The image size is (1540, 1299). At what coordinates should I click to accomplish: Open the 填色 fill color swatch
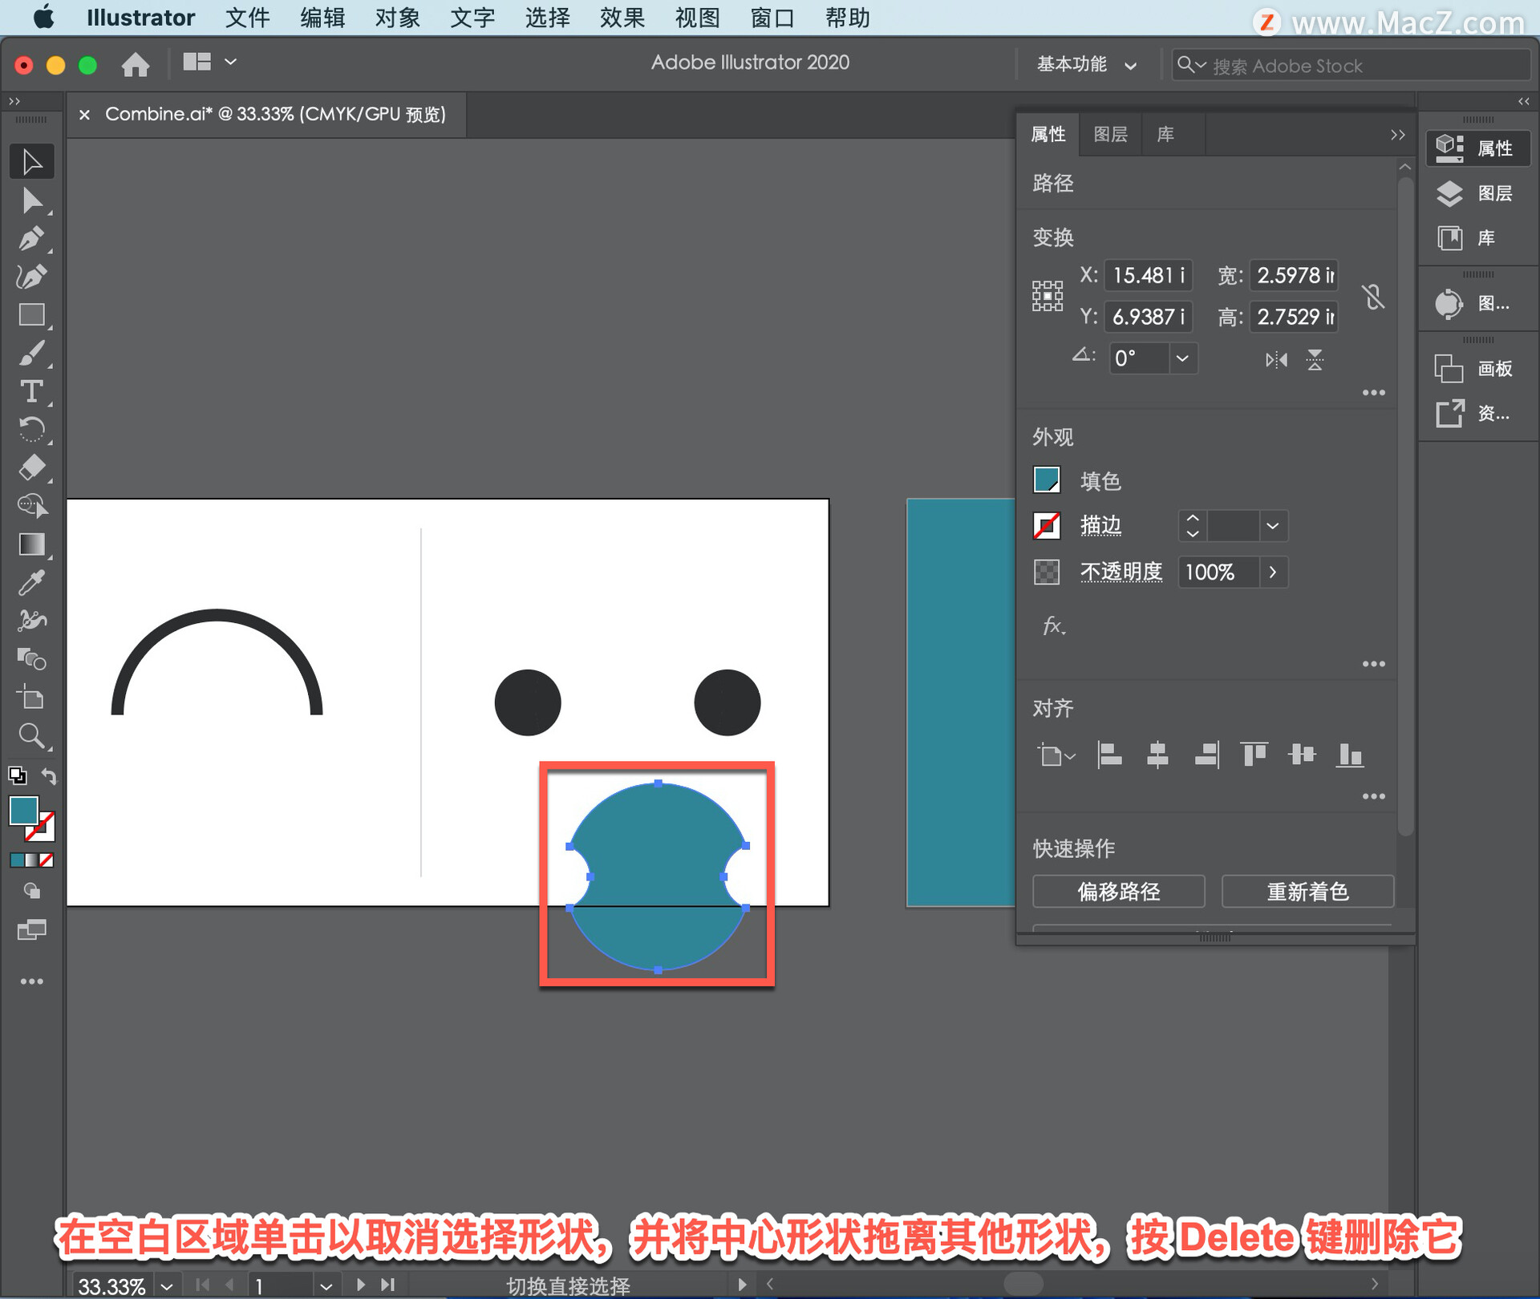click(x=1047, y=480)
